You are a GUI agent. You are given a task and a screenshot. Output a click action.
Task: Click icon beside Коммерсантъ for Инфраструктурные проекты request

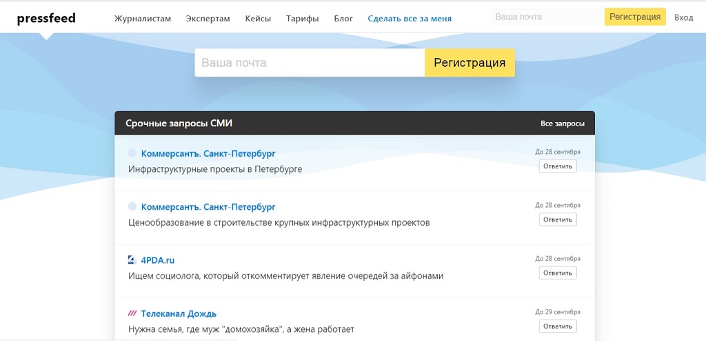132,153
